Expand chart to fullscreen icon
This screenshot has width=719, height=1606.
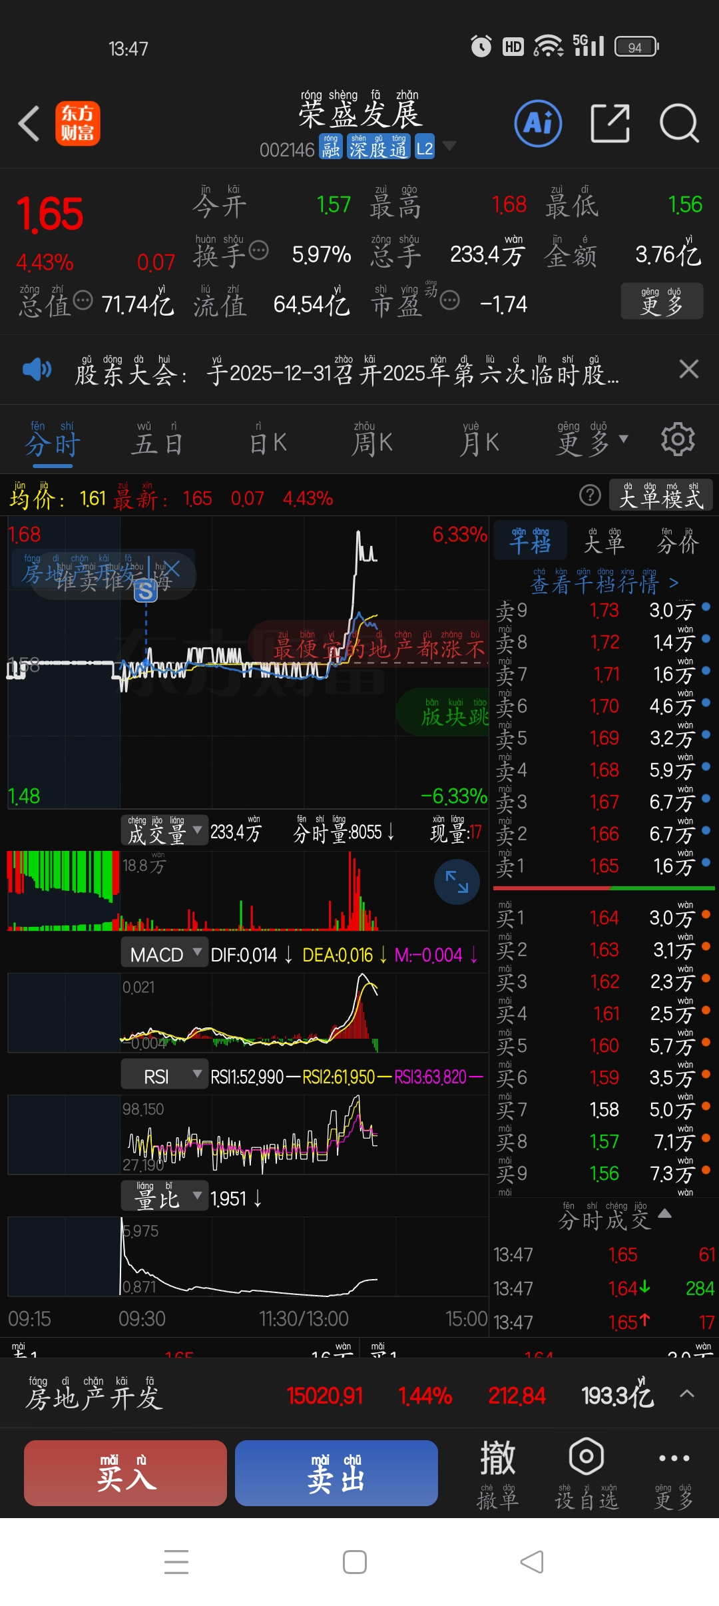tap(457, 882)
